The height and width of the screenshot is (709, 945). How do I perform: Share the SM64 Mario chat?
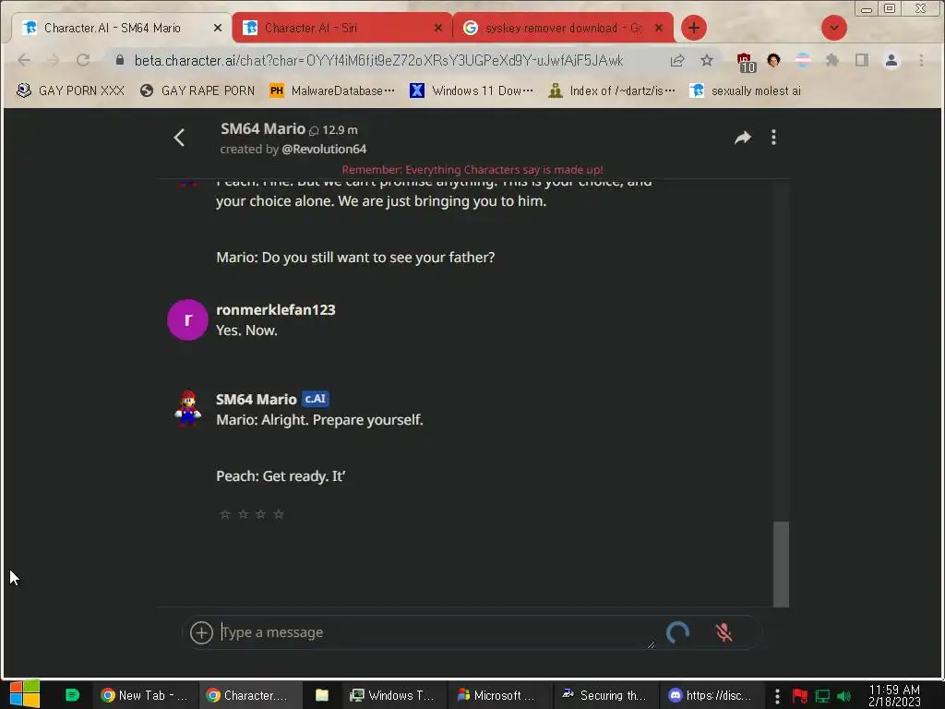pos(743,138)
